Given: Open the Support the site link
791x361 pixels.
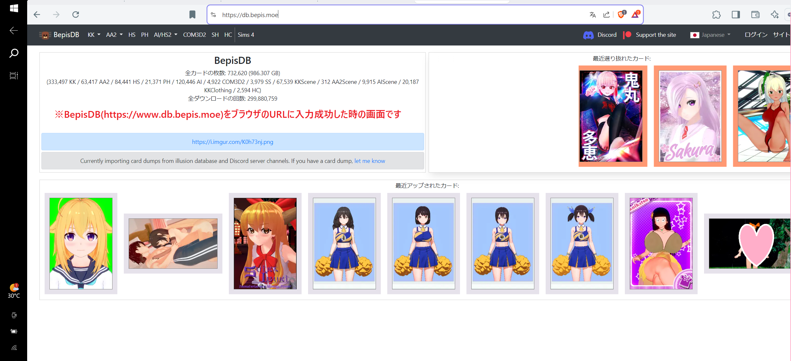Looking at the screenshot, I should click(x=656, y=35).
